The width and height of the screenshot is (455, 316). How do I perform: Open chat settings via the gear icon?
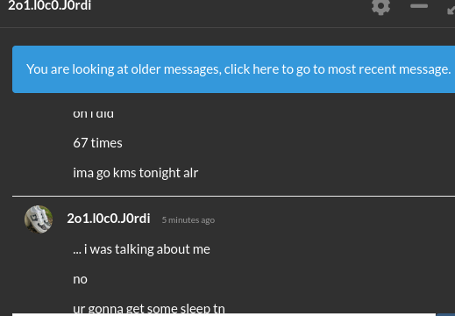[380, 6]
